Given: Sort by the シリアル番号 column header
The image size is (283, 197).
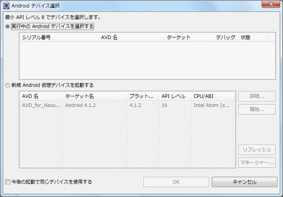Looking at the screenshot, I should (59, 37).
